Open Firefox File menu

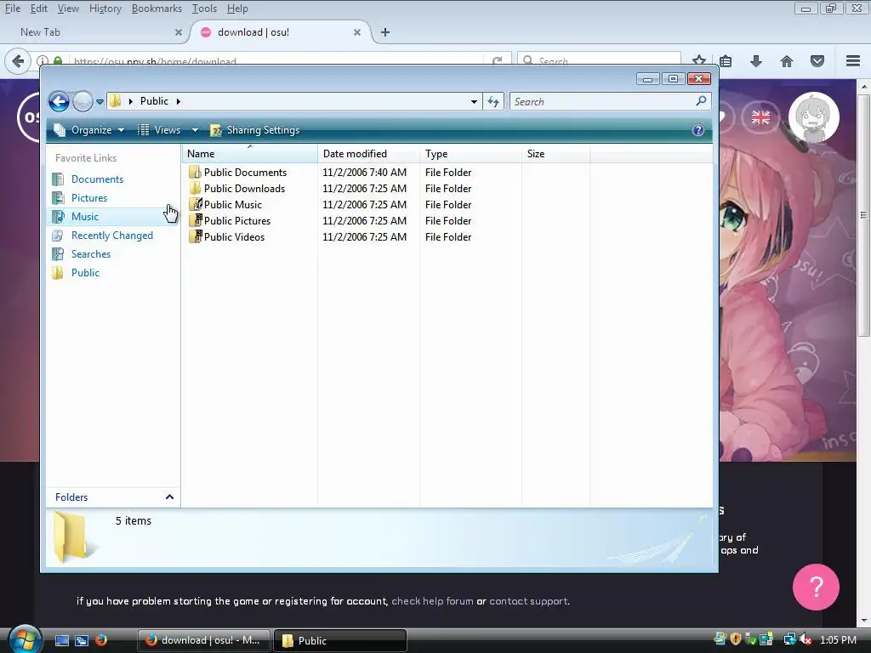click(12, 9)
